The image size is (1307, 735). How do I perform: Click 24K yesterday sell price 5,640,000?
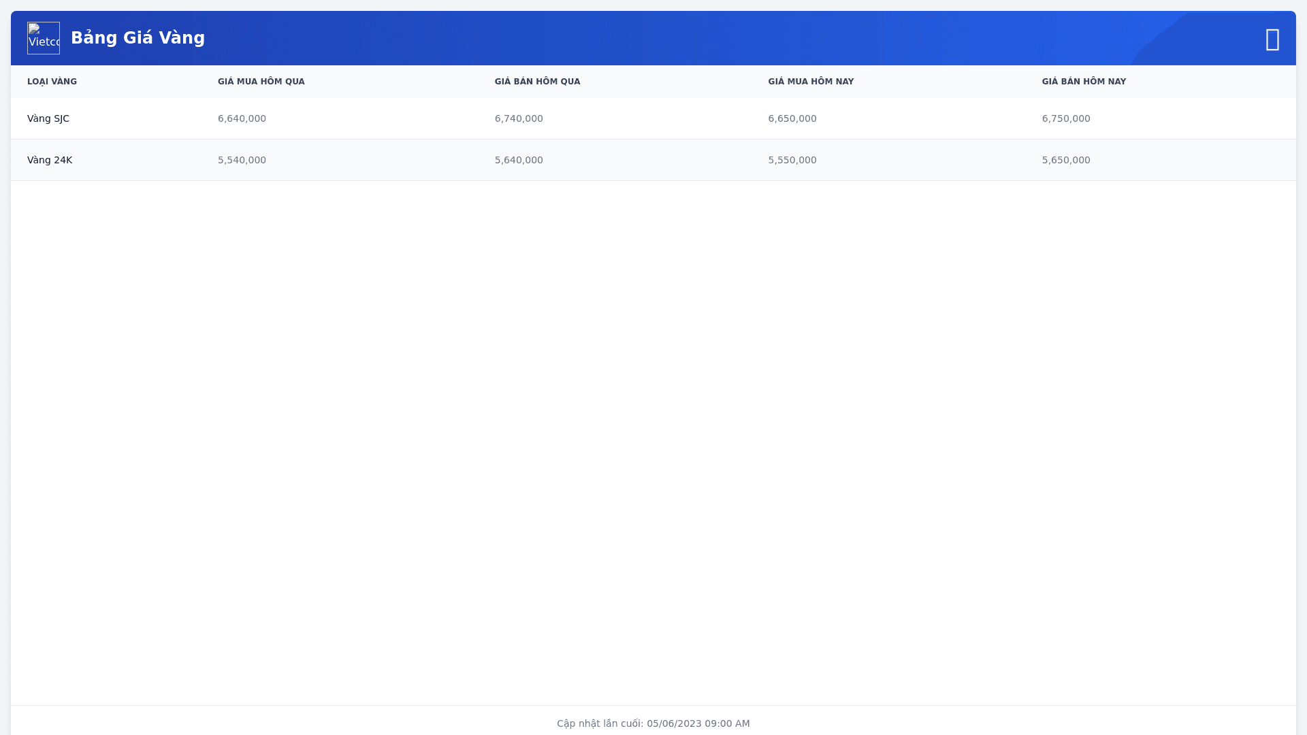pos(518,160)
